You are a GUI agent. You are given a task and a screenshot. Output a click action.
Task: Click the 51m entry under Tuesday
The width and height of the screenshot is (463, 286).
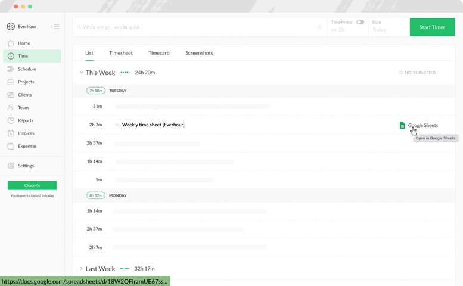click(98, 106)
